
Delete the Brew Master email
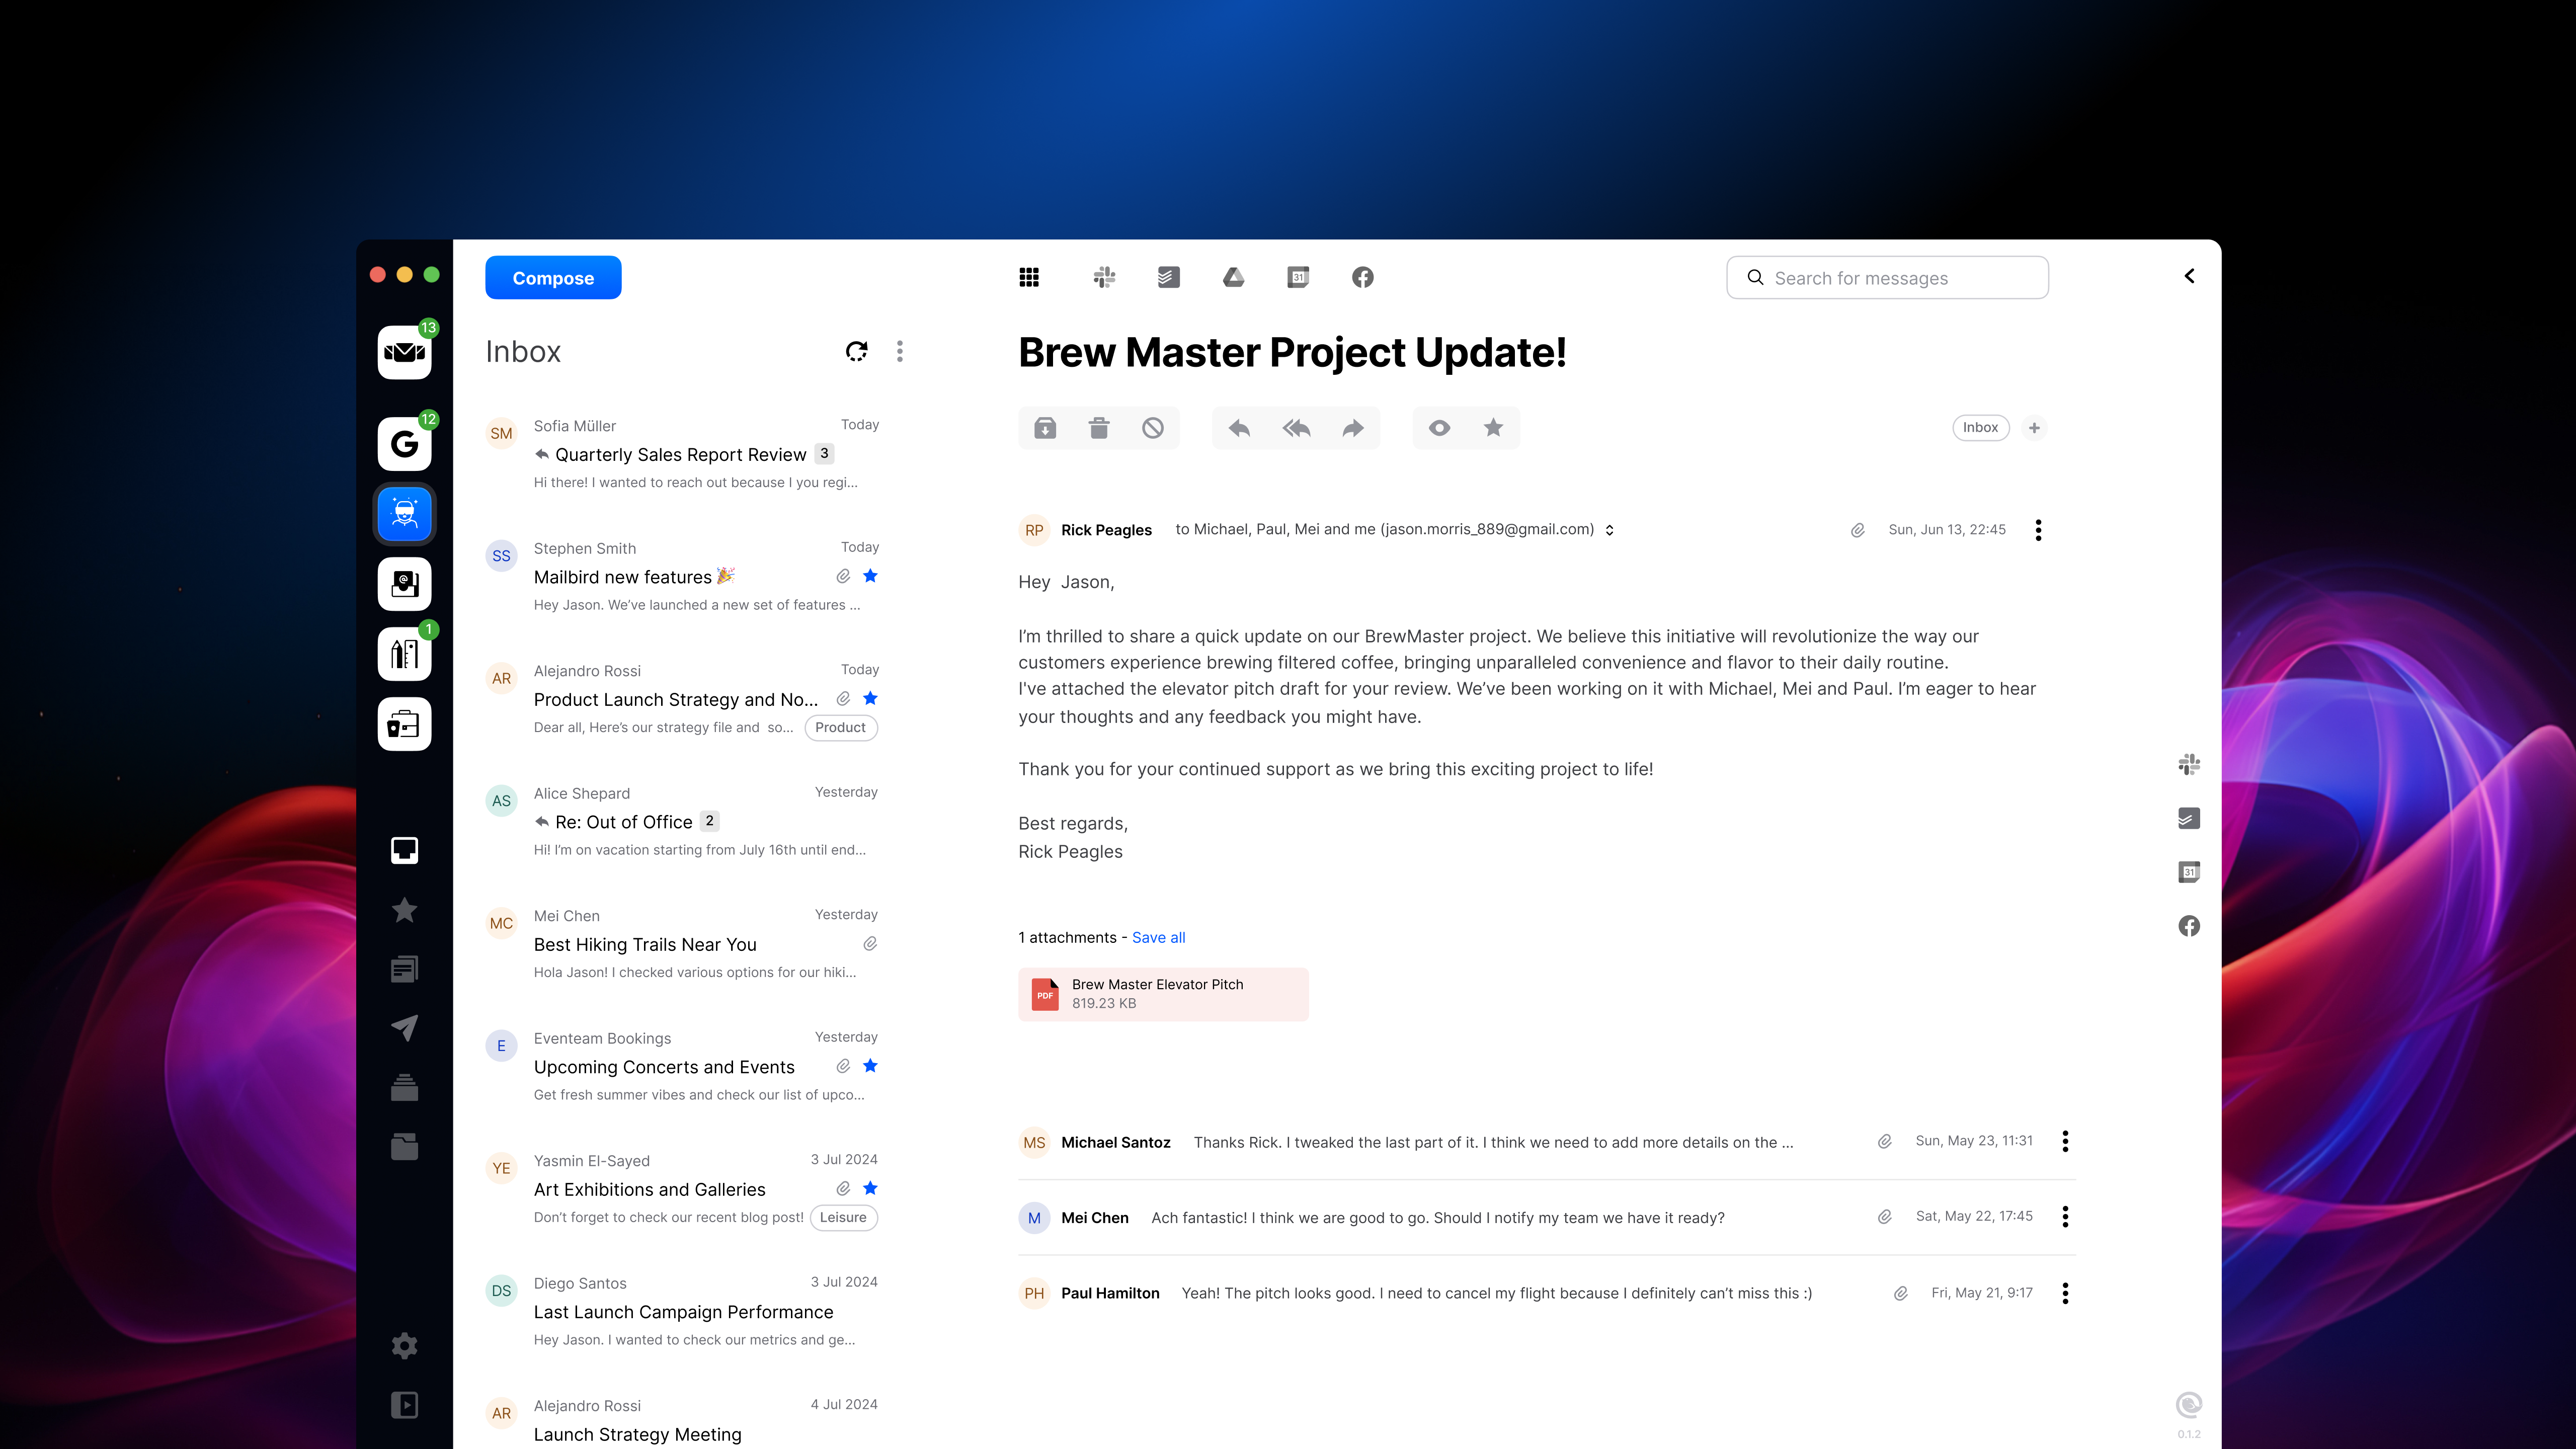point(1099,428)
